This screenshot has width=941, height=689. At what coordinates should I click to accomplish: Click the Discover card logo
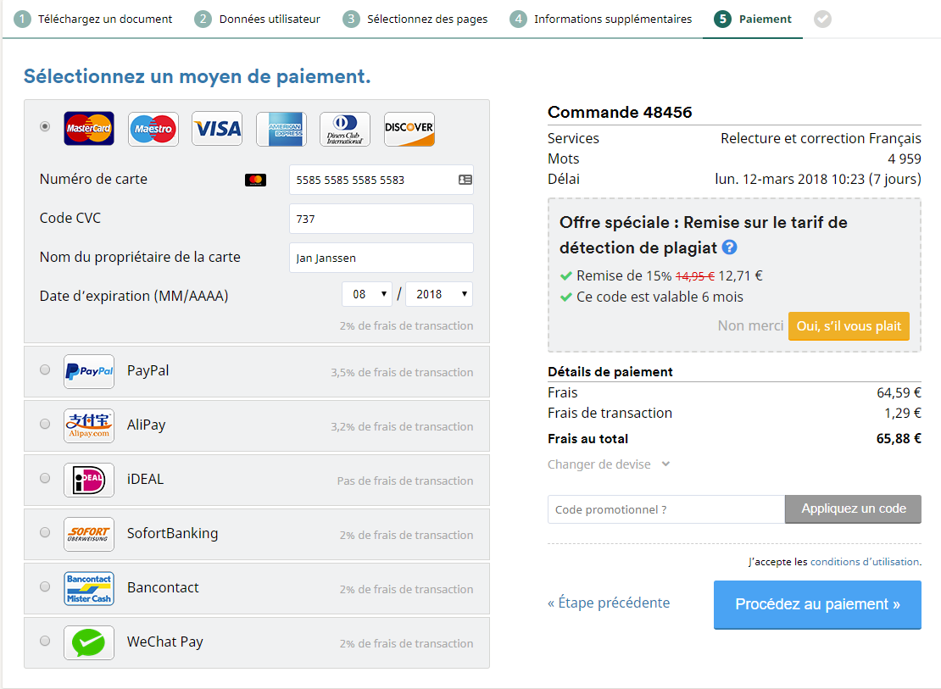coord(409,129)
